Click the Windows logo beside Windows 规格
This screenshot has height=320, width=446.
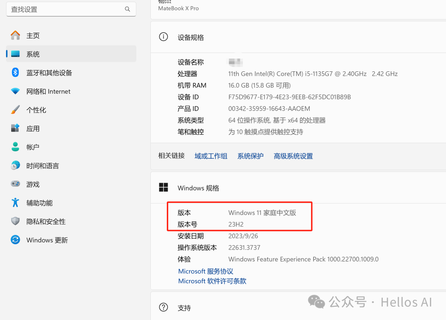pos(164,187)
